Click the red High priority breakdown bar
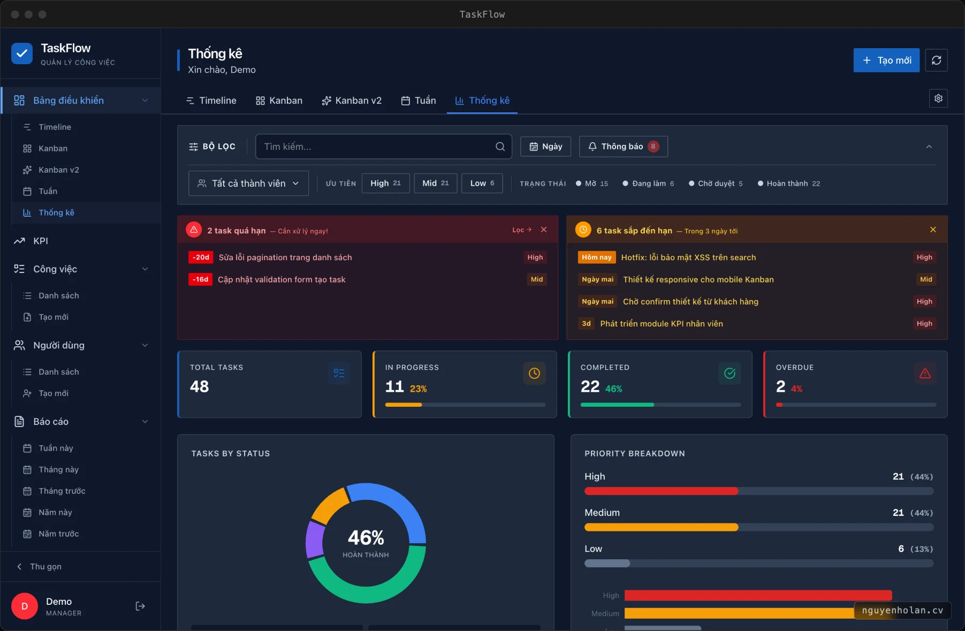965x631 pixels. point(662,491)
